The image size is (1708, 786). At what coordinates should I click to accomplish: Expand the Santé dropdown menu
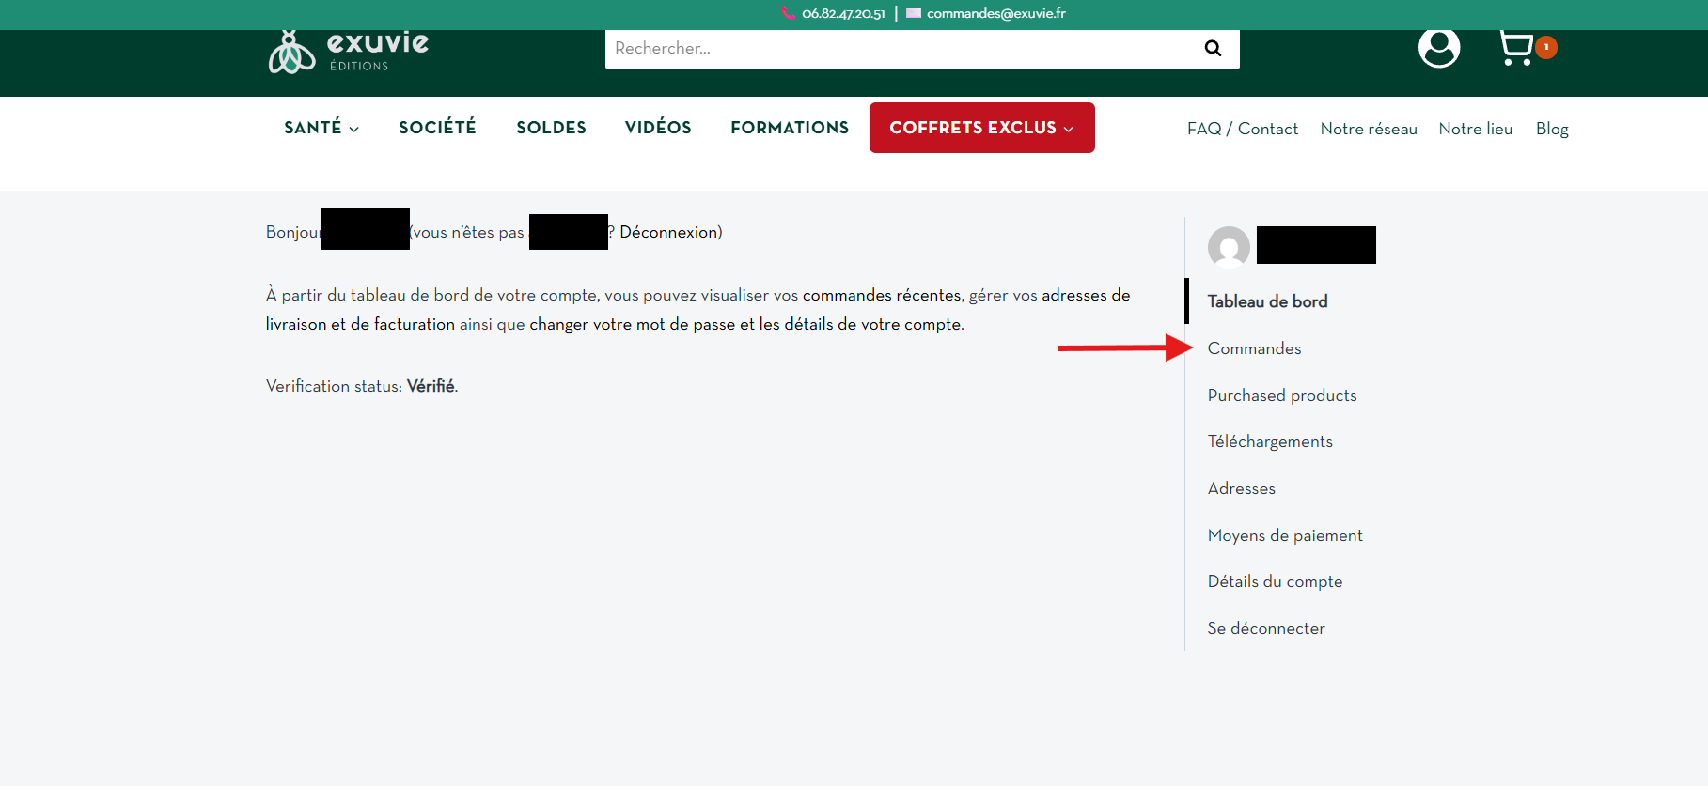point(321,128)
